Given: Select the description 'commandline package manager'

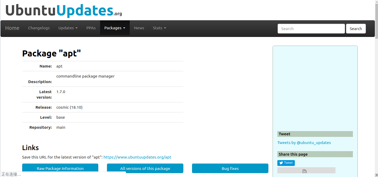Looking at the screenshot, I should (86, 76).
